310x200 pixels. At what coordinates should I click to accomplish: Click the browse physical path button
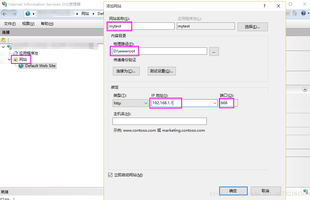214,51
